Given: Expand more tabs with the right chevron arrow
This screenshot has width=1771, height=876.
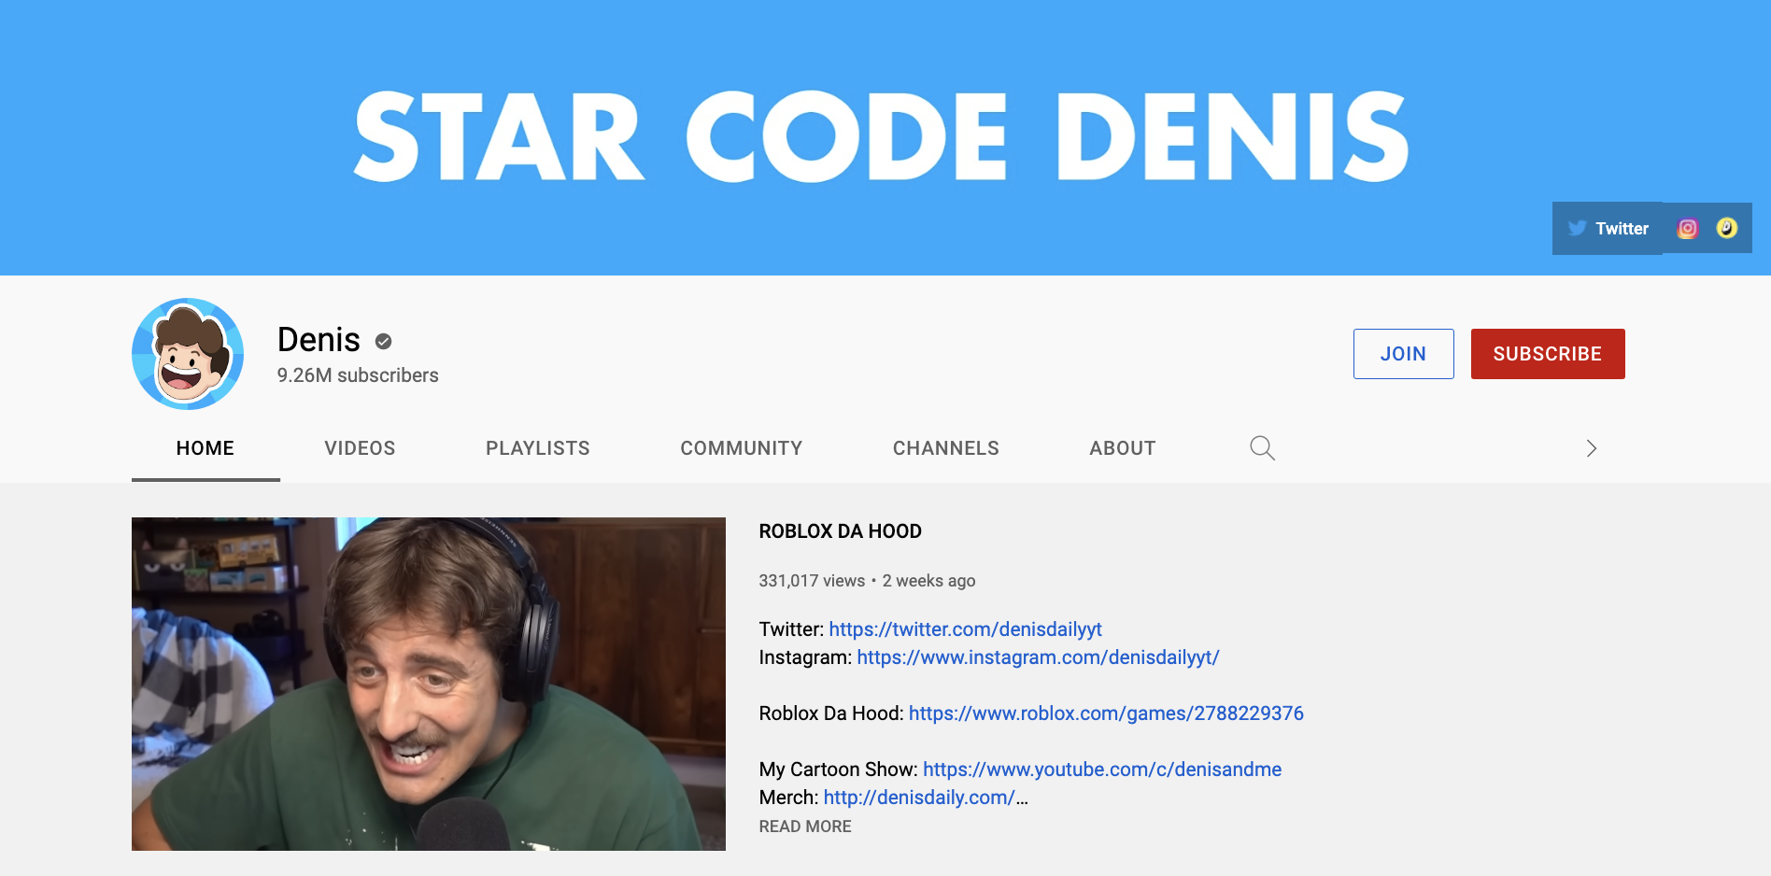Looking at the screenshot, I should pyautogui.click(x=1592, y=448).
